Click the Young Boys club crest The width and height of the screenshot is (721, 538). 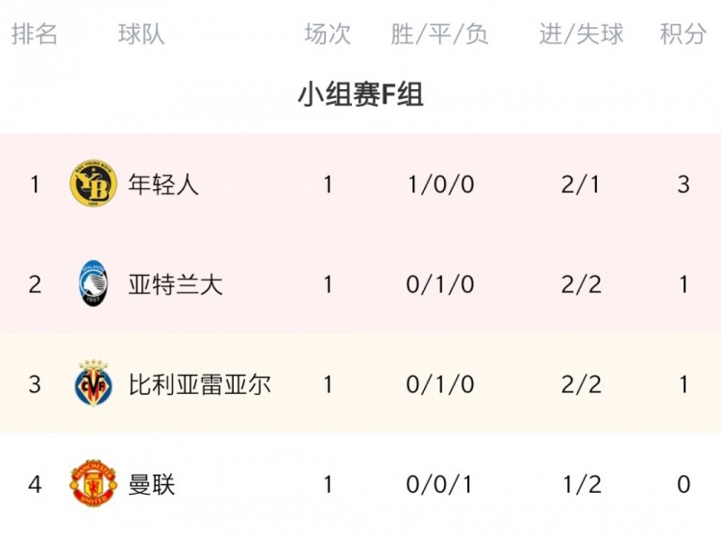(x=93, y=183)
